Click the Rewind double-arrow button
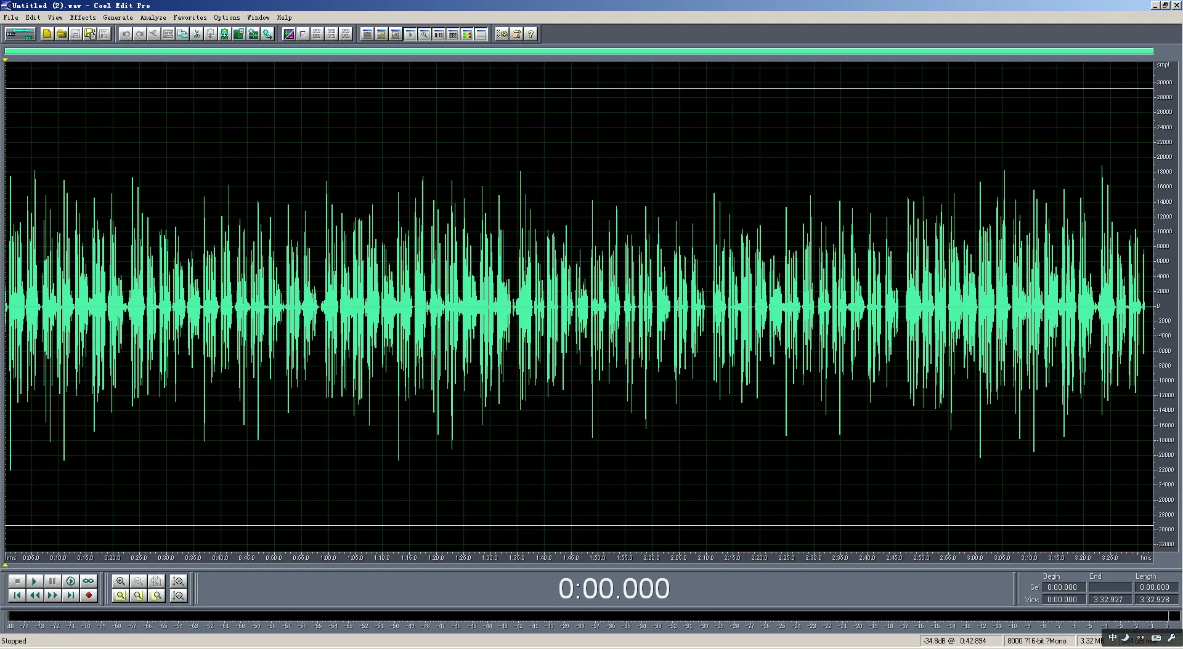Image resolution: width=1183 pixels, height=649 pixels. [35, 595]
